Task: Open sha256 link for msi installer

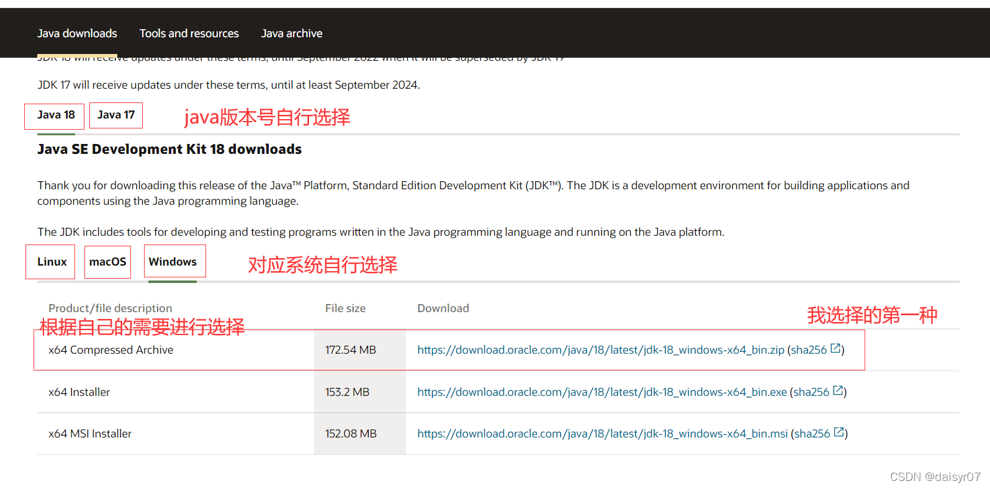Action: pos(812,434)
